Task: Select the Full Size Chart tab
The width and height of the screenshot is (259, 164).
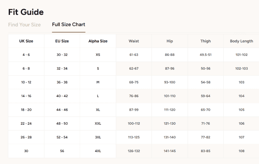Action: pos(68,24)
